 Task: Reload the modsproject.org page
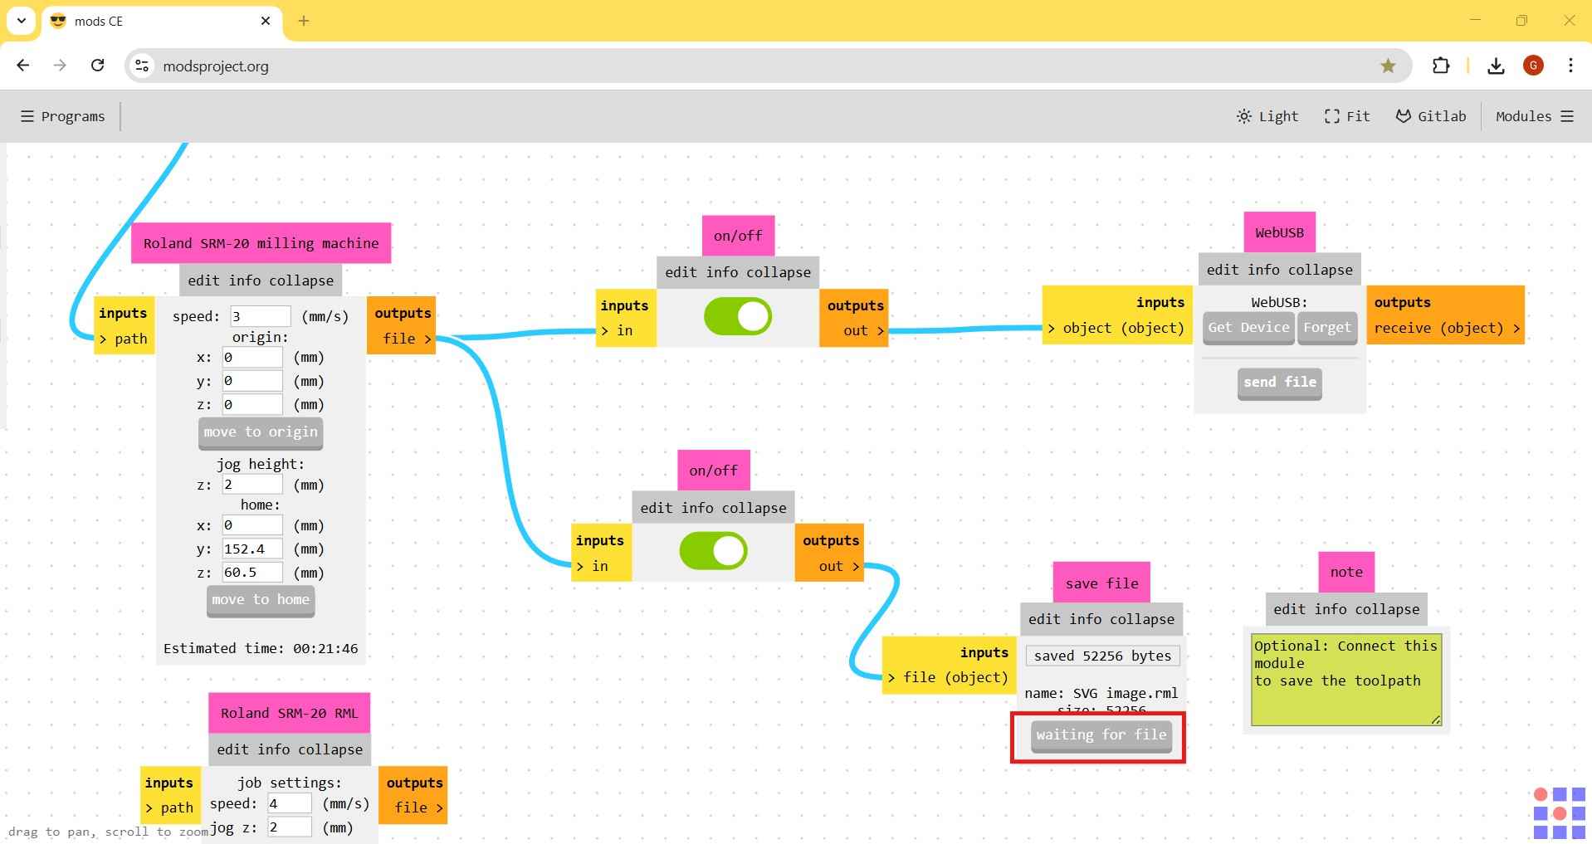click(x=97, y=66)
